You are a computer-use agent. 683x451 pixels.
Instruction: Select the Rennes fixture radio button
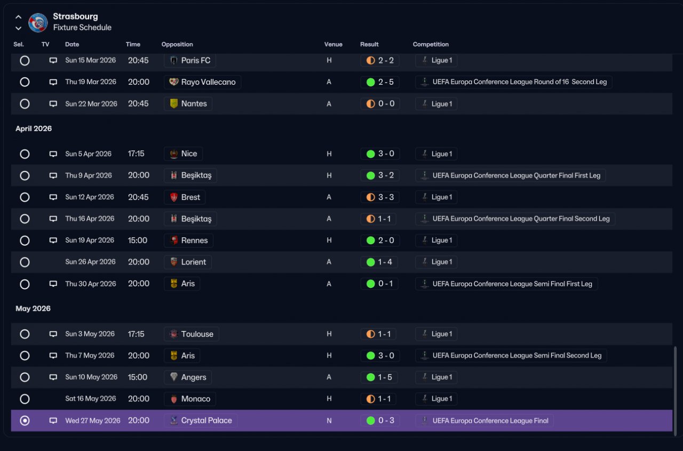[x=25, y=240]
